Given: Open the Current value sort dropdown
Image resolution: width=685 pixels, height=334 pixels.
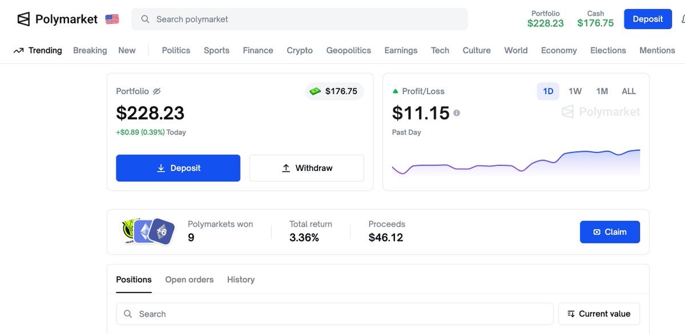Looking at the screenshot, I should [599, 314].
